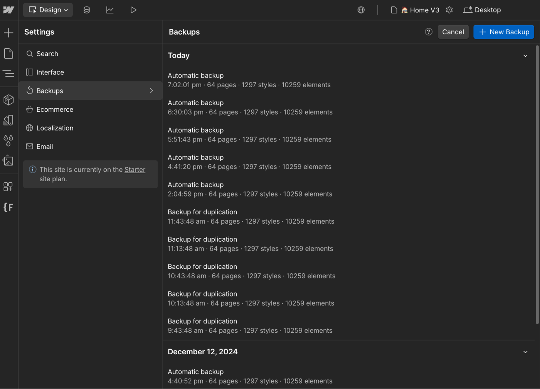Enter Preview mode
Screen dimensions: 540x389
point(134,10)
